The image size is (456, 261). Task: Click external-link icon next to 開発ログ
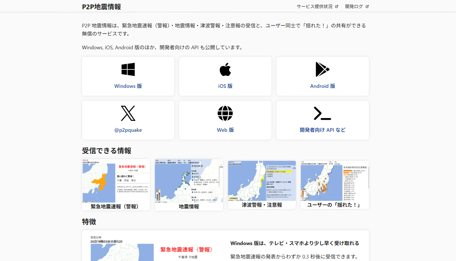pyautogui.click(x=367, y=6)
